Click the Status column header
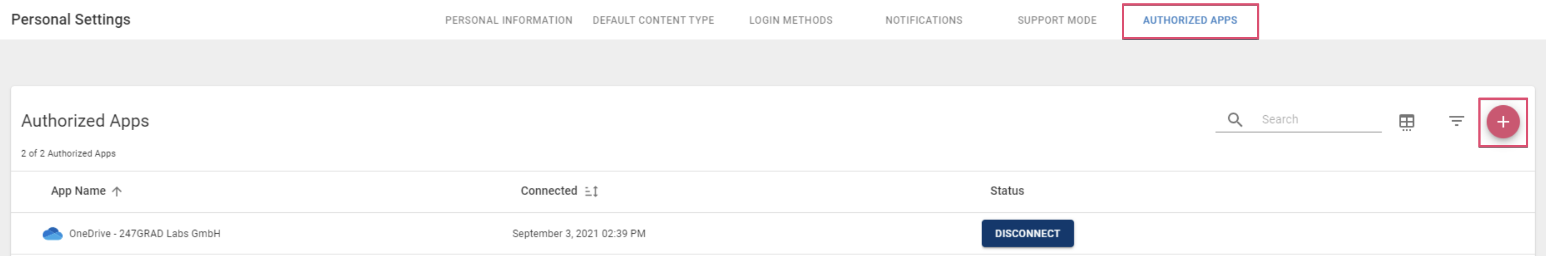The height and width of the screenshot is (256, 1546). [x=1006, y=191]
